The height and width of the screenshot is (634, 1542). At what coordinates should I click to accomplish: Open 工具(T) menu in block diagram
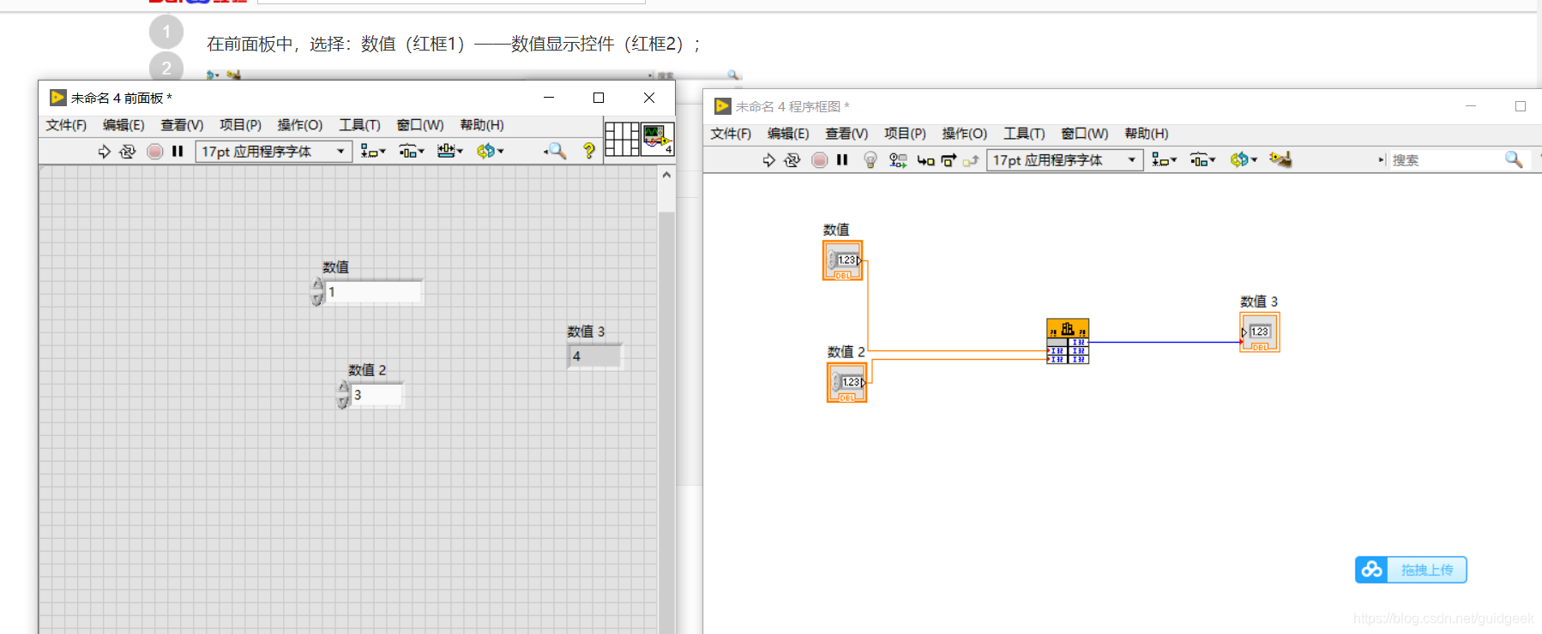[x=1024, y=134]
